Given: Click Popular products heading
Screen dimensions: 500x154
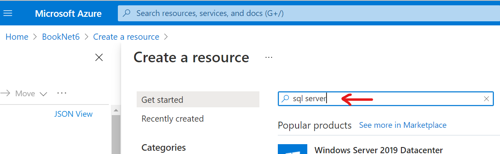Looking at the screenshot, I should click(x=315, y=125).
